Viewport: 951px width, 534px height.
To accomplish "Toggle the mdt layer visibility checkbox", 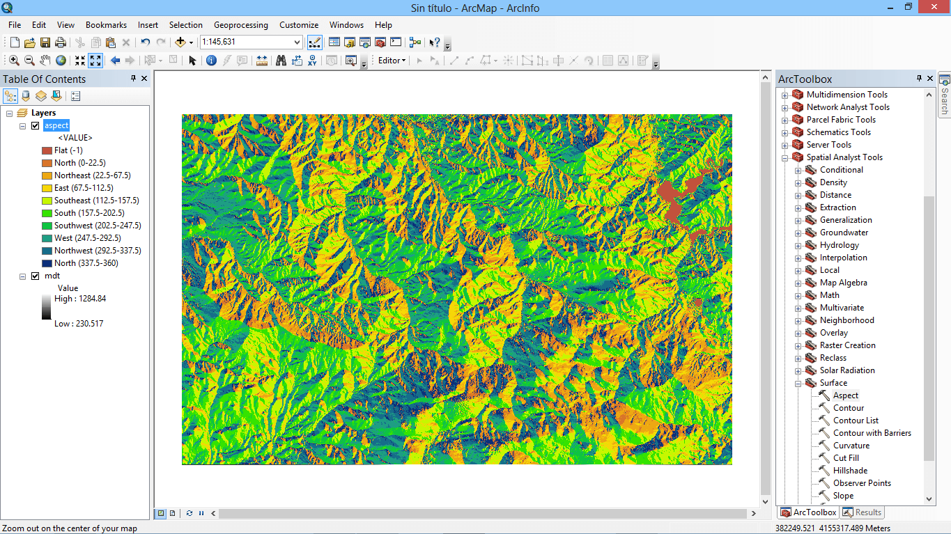I will (35, 276).
